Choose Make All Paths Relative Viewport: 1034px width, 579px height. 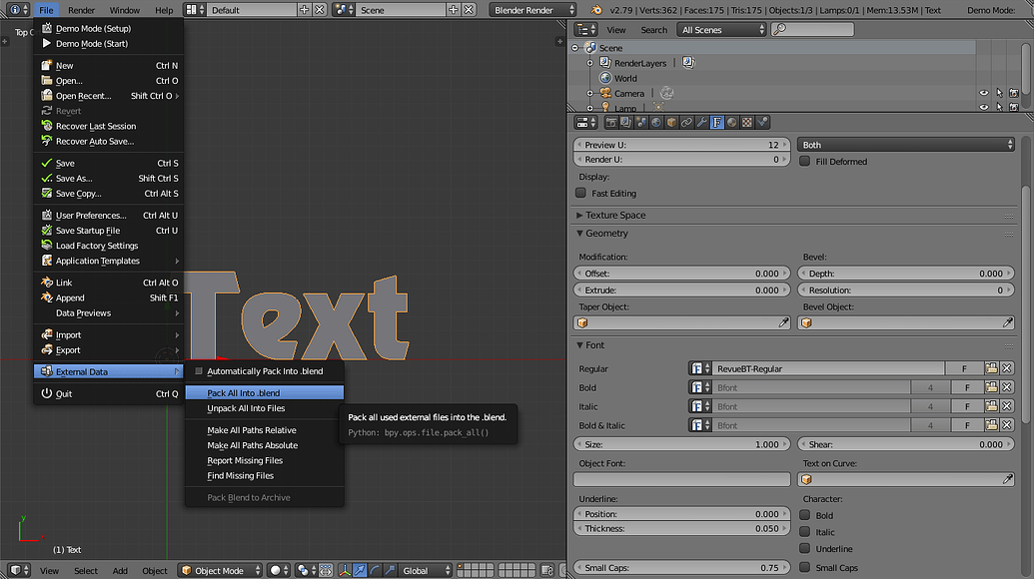pos(265,430)
